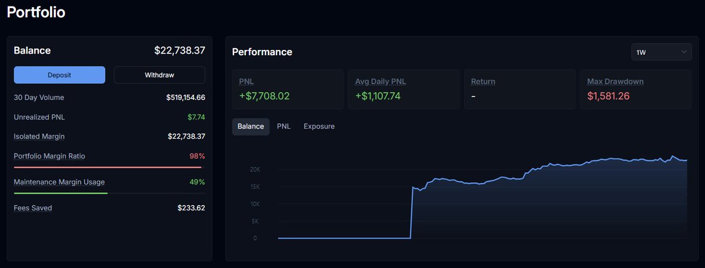
Task: Select the $22,738.37 balance total
Action: (180, 51)
